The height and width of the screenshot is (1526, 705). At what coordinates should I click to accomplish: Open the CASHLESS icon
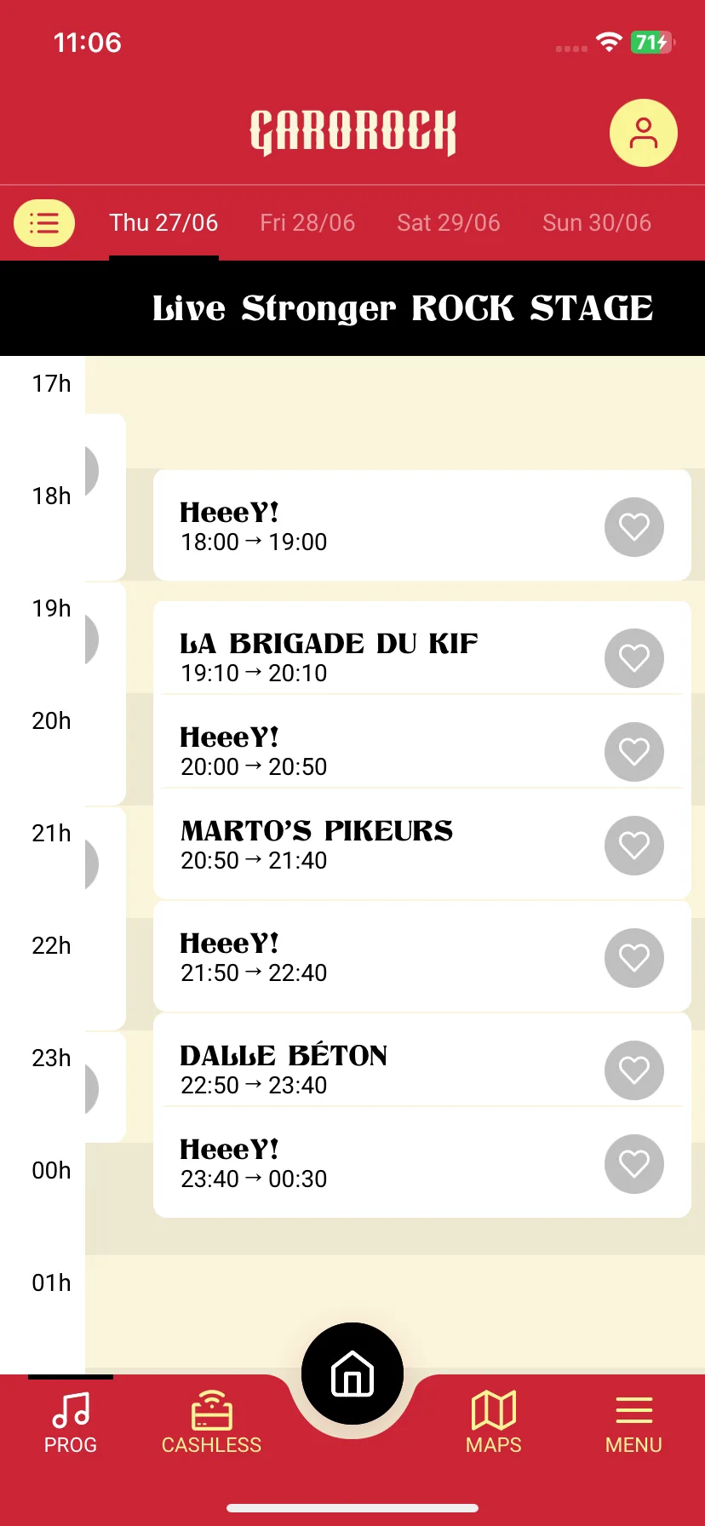click(211, 1422)
